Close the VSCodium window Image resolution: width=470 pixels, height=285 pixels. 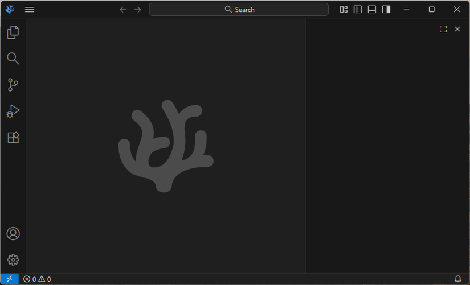(456, 10)
